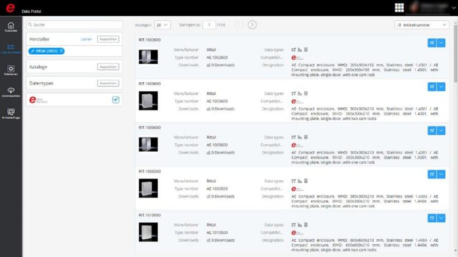Go to the next results page arrow
This screenshot has width=458, height=257.
pos(252,25)
